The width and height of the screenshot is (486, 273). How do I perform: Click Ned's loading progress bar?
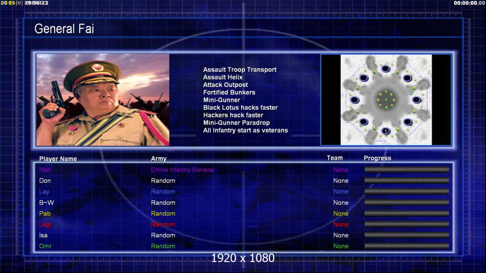pyautogui.click(x=407, y=169)
